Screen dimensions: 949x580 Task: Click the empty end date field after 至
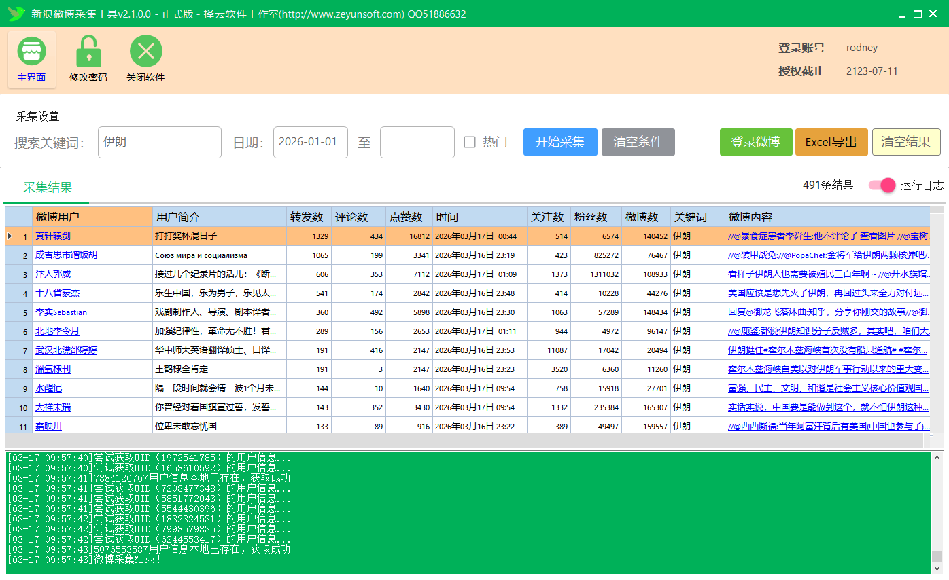(x=417, y=142)
